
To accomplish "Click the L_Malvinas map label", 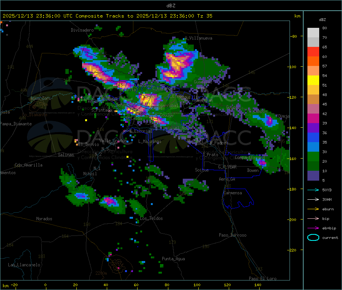I will [x=150, y=142].
